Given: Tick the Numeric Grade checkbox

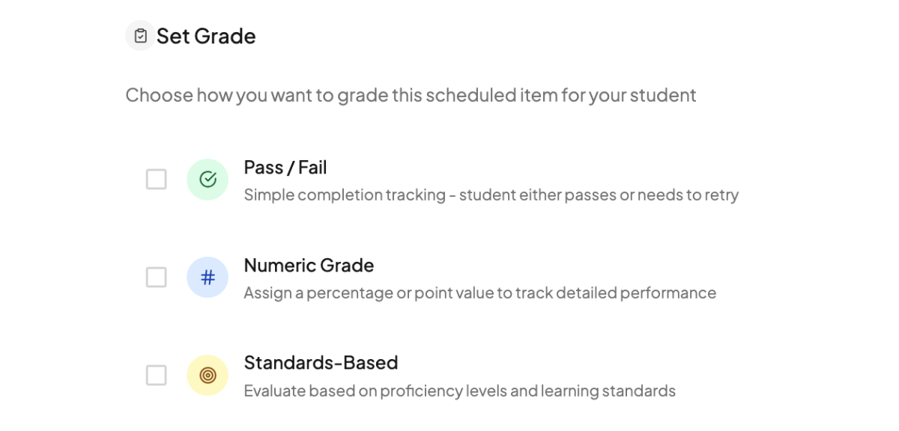Looking at the screenshot, I should coord(156,278).
